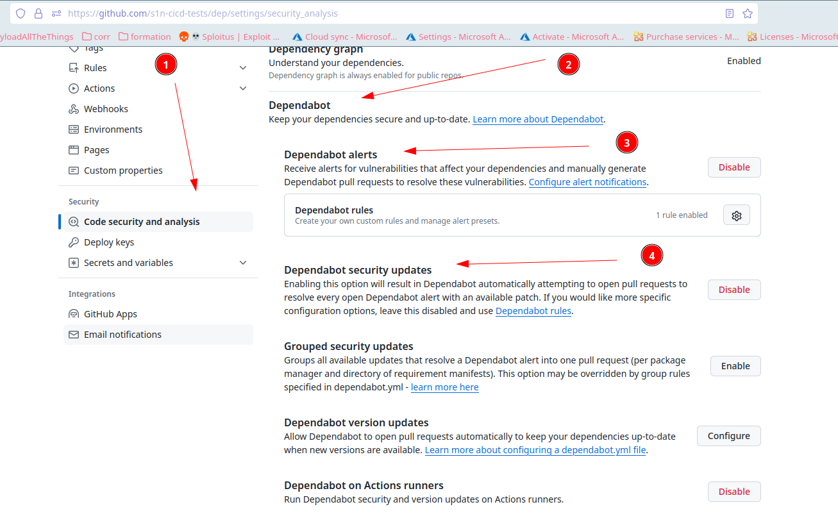Open the corr bookmarks folder
This screenshot has width=838, height=525.
point(96,37)
